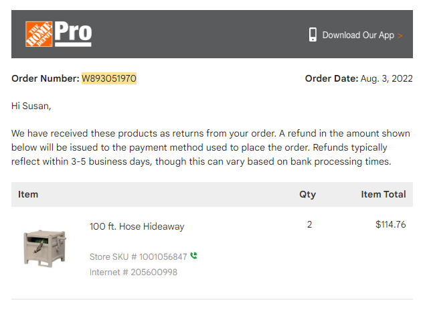Click the Hi Susan greeting
The image size is (423, 310).
coord(31,106)
